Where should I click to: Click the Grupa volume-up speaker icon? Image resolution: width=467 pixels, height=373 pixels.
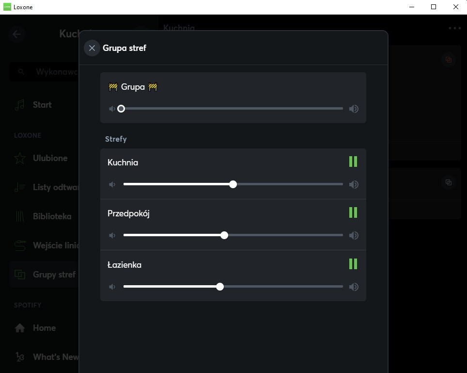click(354, 109)
